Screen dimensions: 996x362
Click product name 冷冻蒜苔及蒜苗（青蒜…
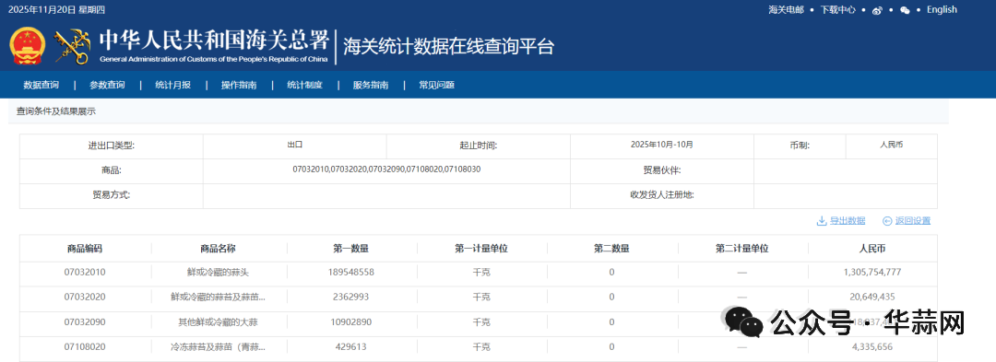pyautogui.click(x=218, y=346)
